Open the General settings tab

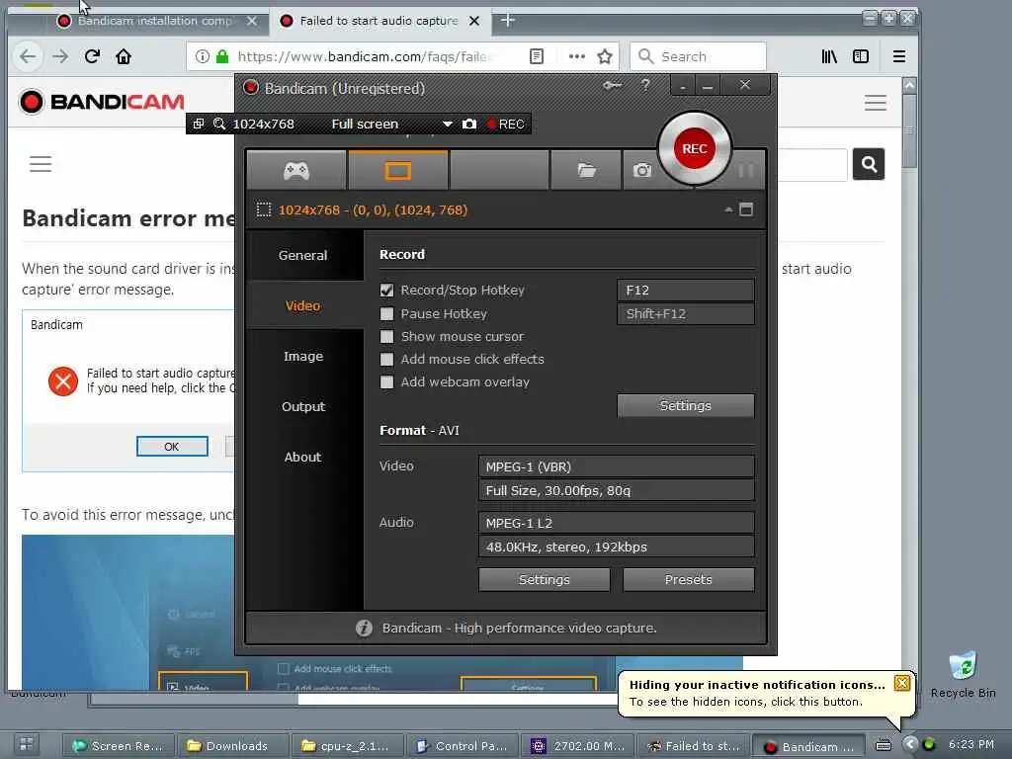click(302, 255)
